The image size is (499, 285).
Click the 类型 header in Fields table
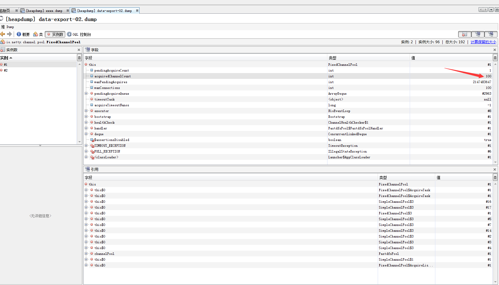coord(368,58)
